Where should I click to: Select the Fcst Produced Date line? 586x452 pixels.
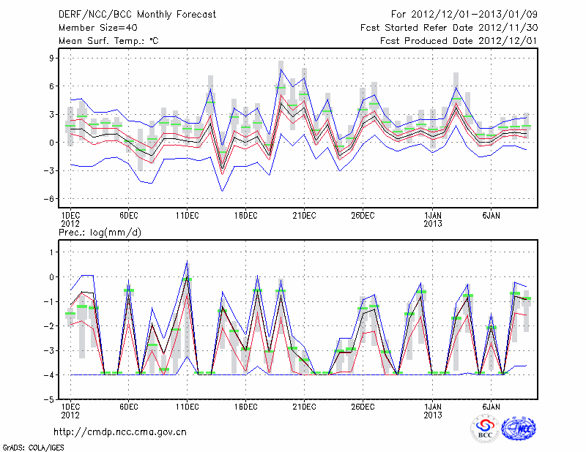(459, 41)
